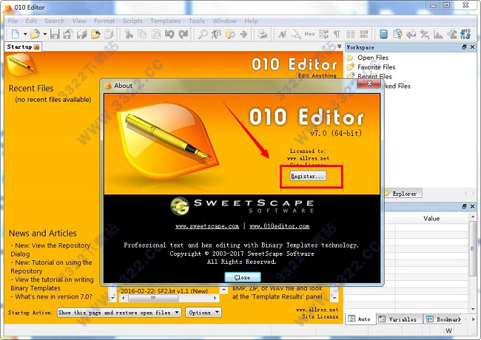Close the About dialog with red X
Viewport: 481px width, 340px height.
369,84
